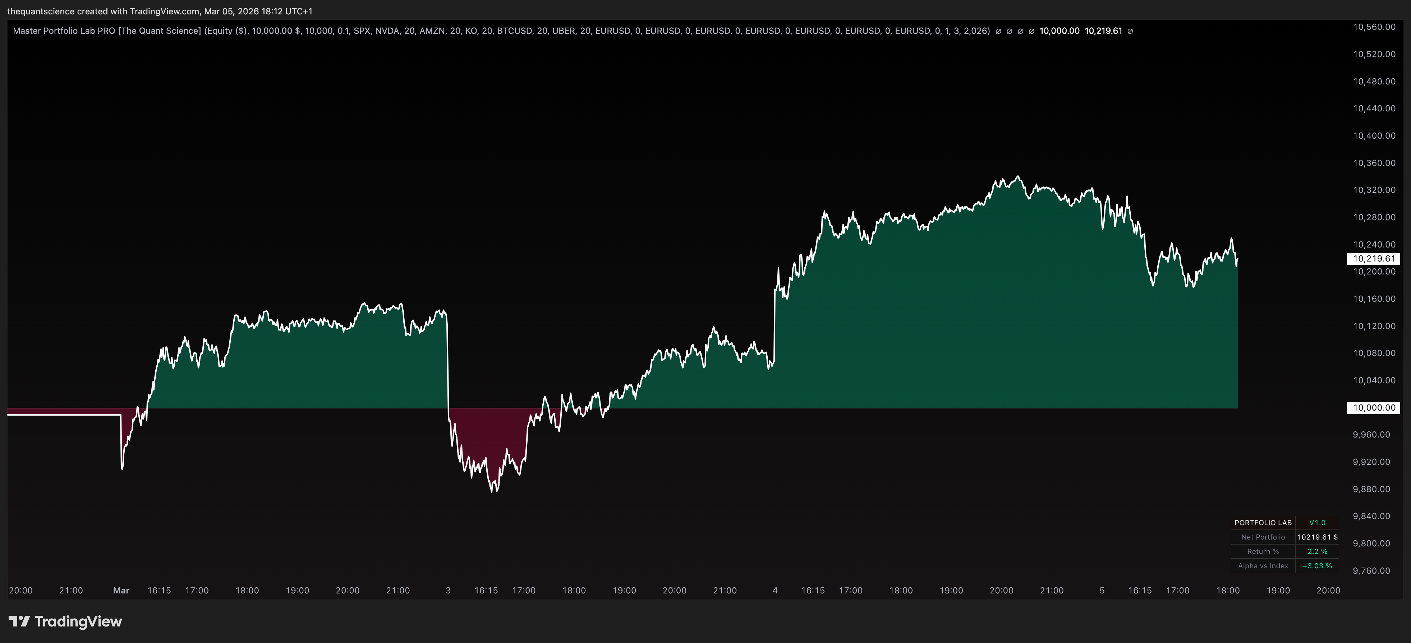Click the 10,080.00 price axis label
Viewport: 1411px width, 643px height.
pyautogui.click(x=1374, y=353)
